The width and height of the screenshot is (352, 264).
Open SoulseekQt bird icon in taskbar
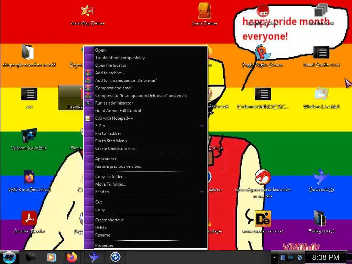click(x=94, y=257)
